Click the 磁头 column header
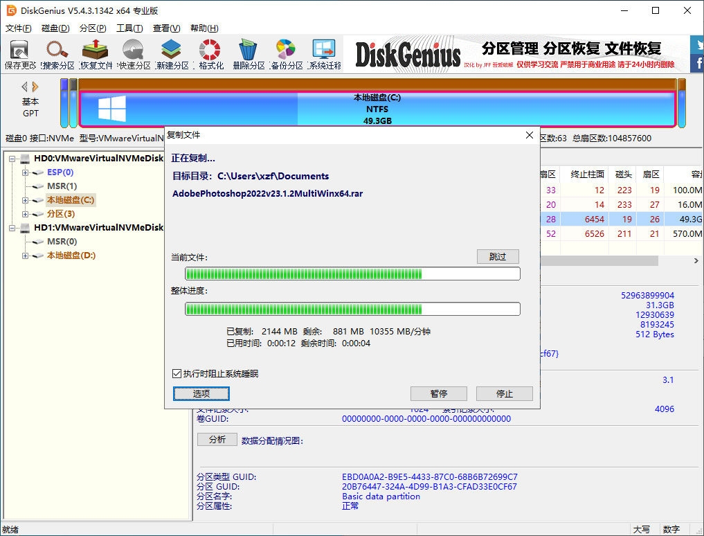 click(x=623, y=175)
